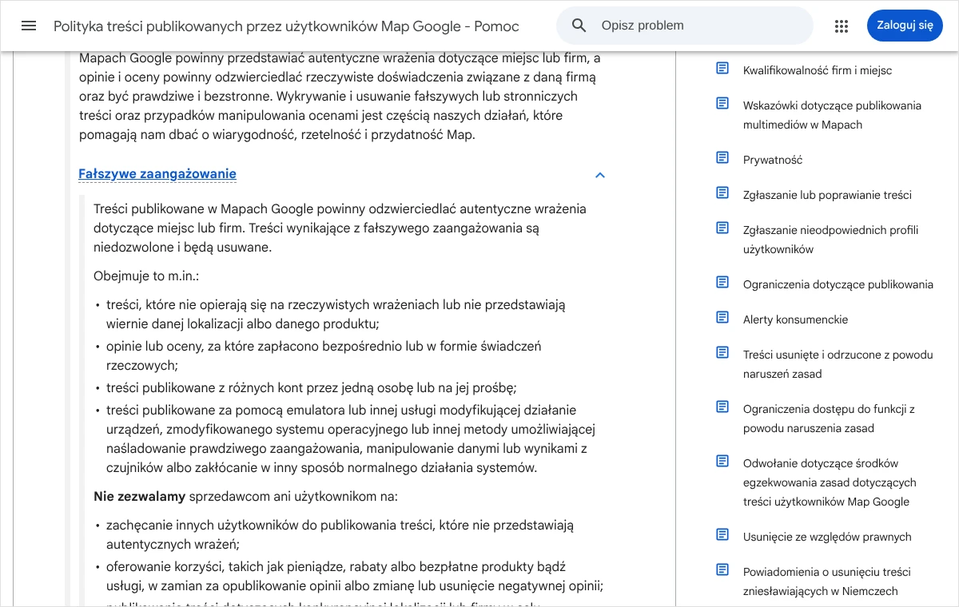Click bullet 'zachęcanie innych użytkowników do publikowania'
This screenshot has height=607, width=959.
(340, 535)
